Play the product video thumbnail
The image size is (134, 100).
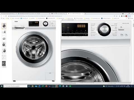coord(4,63)
